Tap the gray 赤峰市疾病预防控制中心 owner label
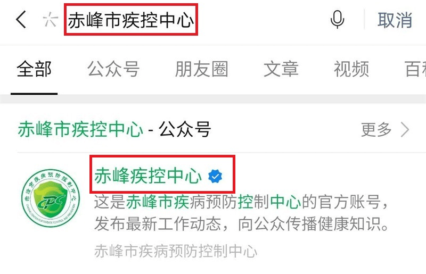426x274 pixels. pyautogui.click(x=176, y=251)
